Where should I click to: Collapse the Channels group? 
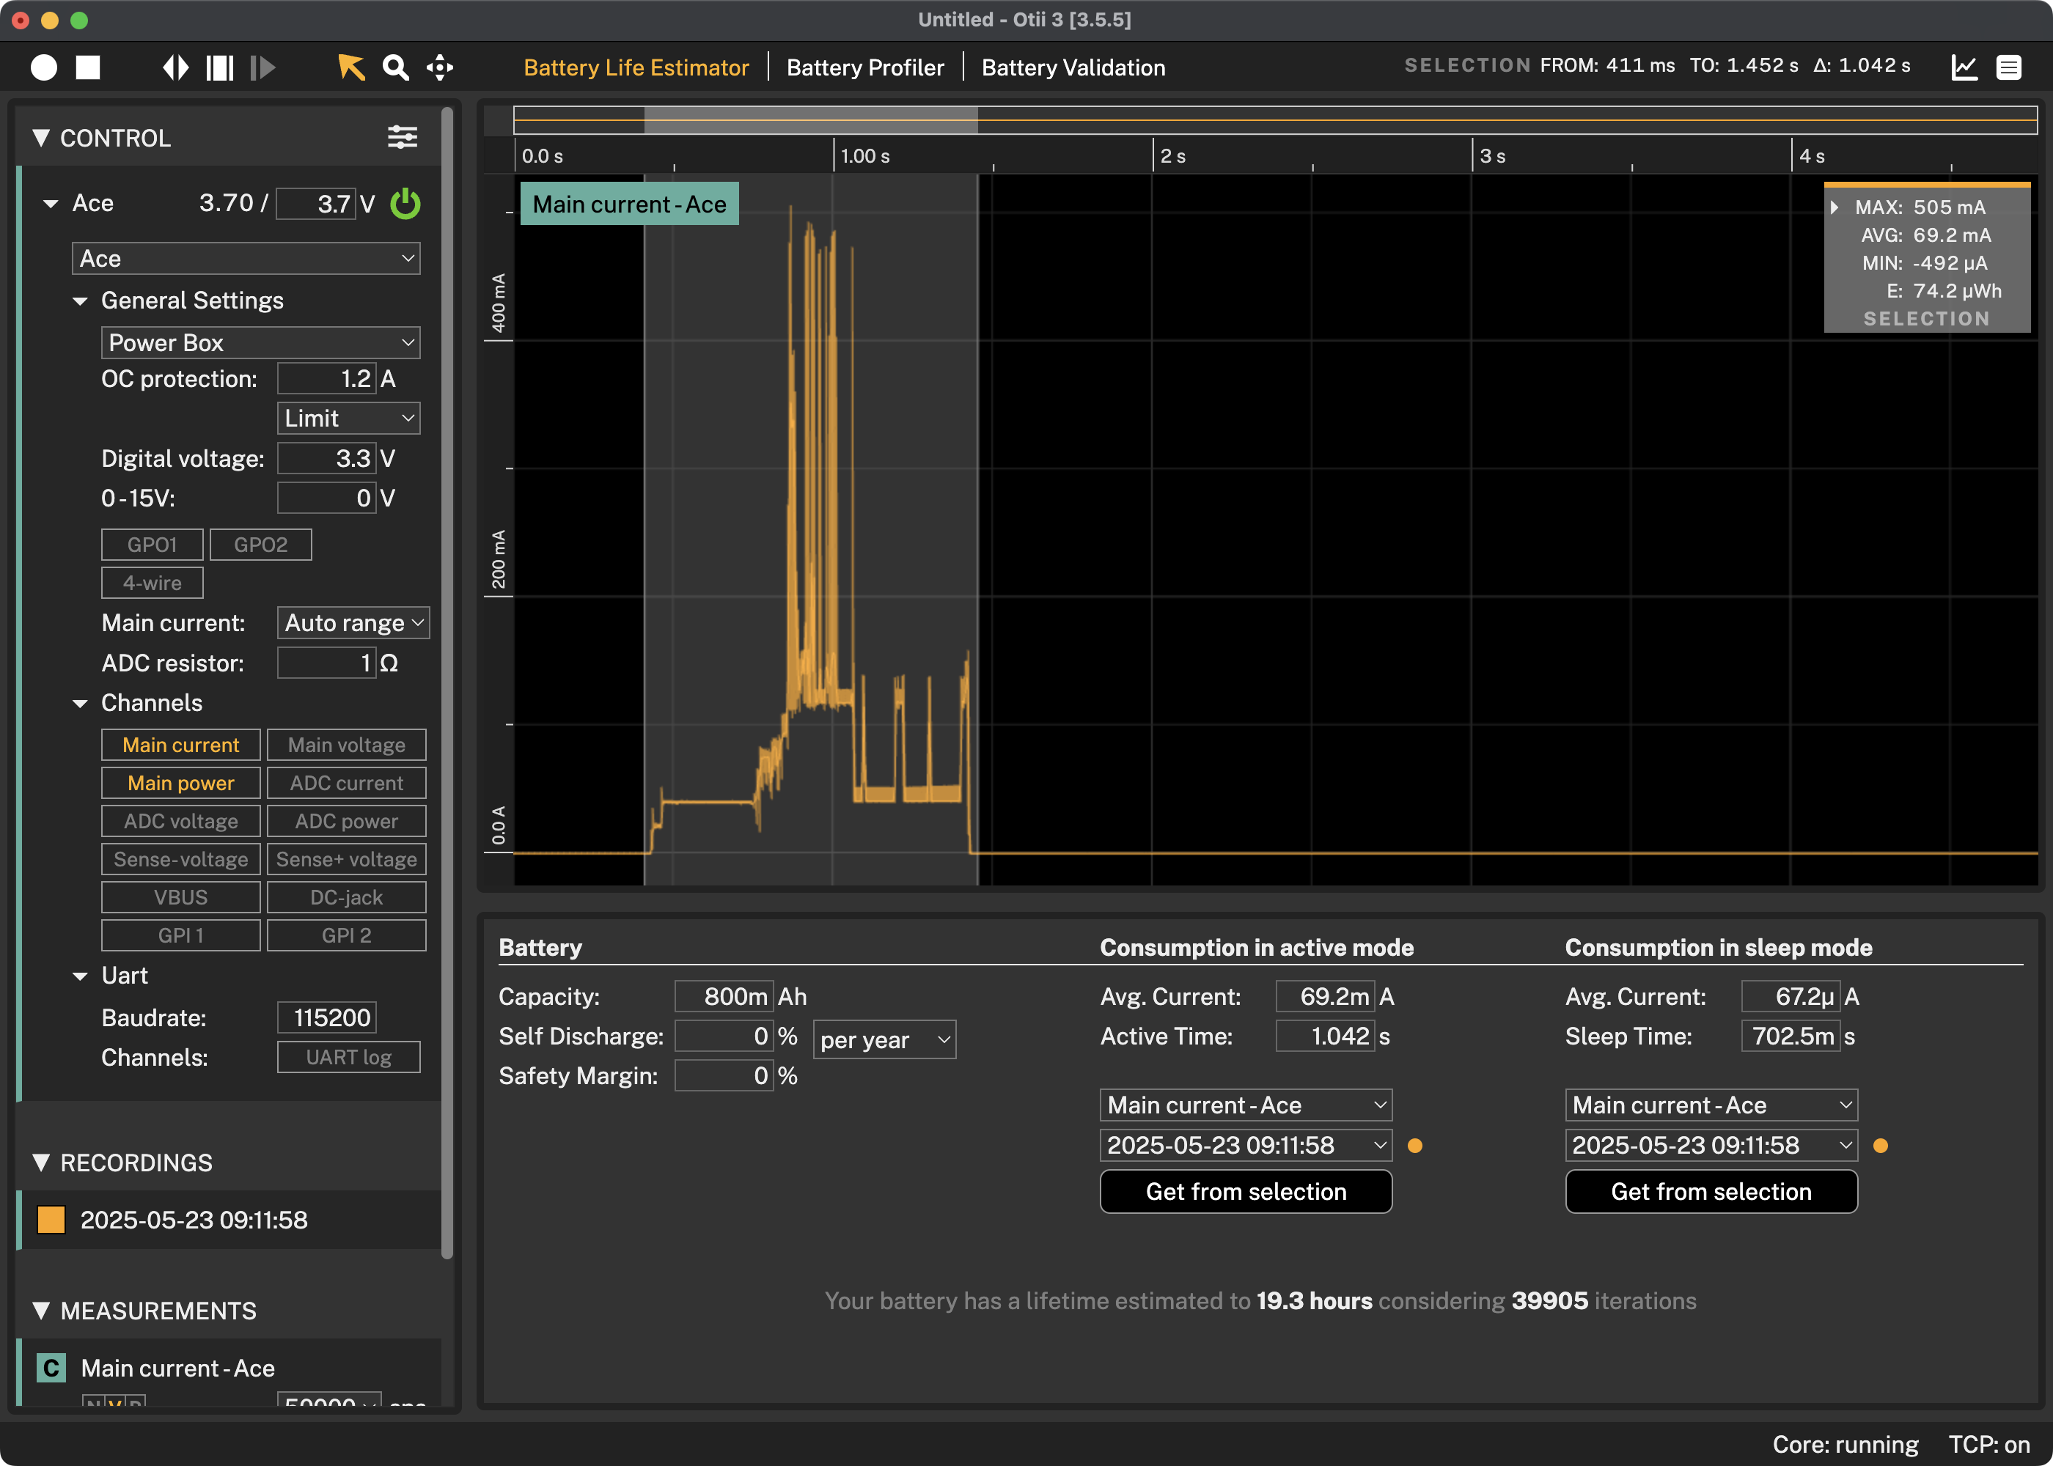click(81, 703)
